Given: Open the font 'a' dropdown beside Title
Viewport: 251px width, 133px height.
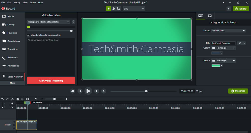Looking at the screenshot, I should coord(241,43).
